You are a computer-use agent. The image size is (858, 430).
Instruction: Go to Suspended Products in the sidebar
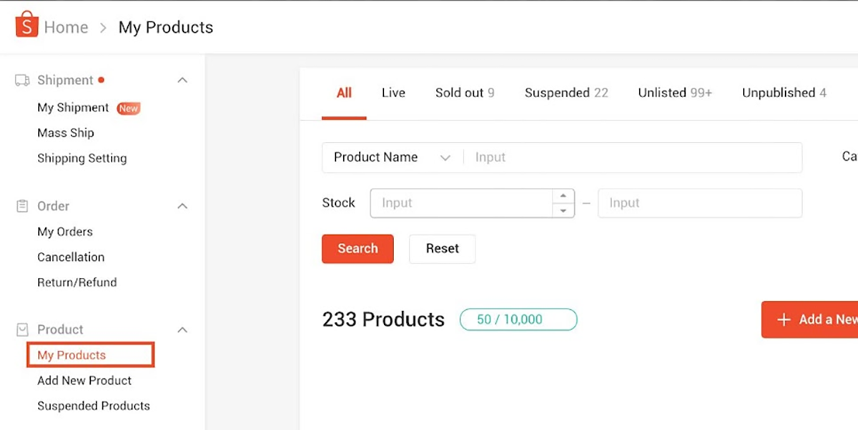point(93,406)
